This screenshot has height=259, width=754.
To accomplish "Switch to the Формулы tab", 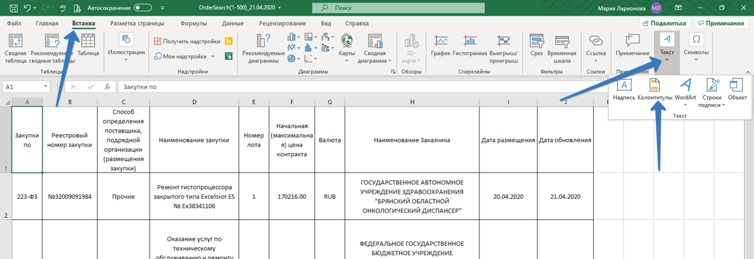I will (x=194, y=23).
